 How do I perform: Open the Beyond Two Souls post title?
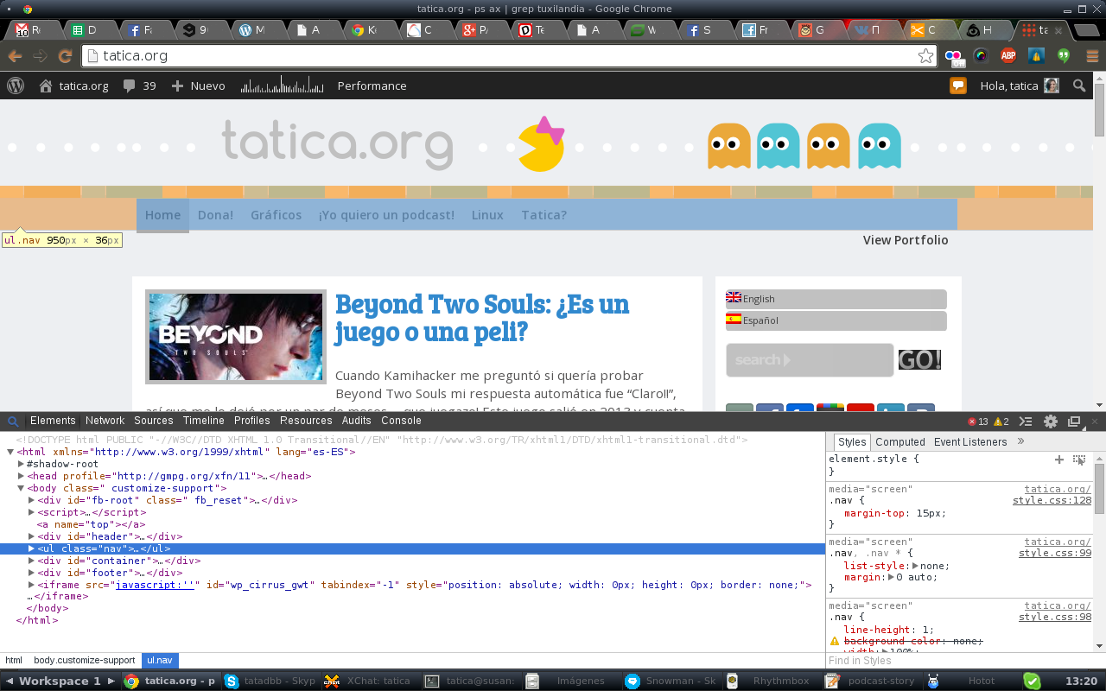tap(482, 317)
